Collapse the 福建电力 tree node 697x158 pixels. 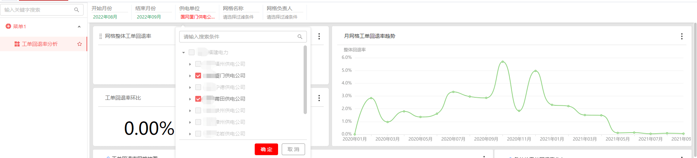(x=184, y=53)
